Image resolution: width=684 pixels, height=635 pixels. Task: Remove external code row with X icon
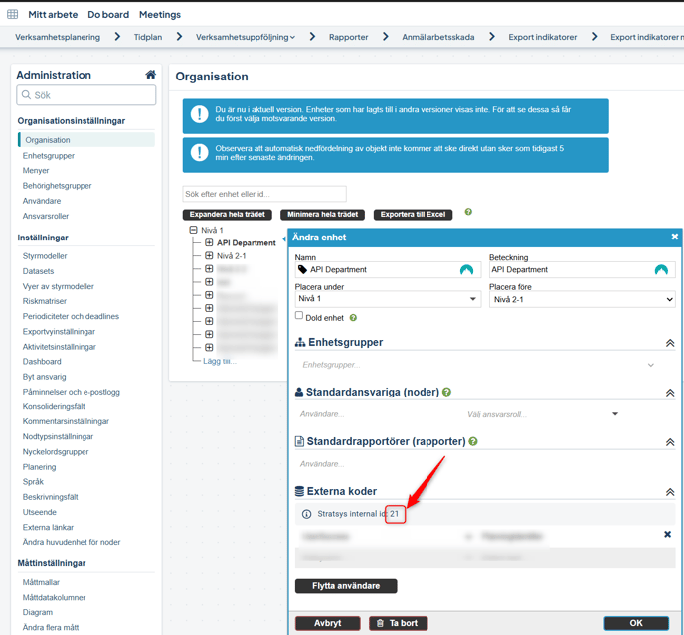pyautogui.click(x=667, y=535)
